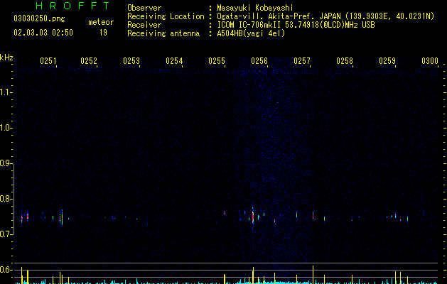Screen dimensions: 447x284
Task: Click the 0255 time marker
Action: click(x=217, y=61)
